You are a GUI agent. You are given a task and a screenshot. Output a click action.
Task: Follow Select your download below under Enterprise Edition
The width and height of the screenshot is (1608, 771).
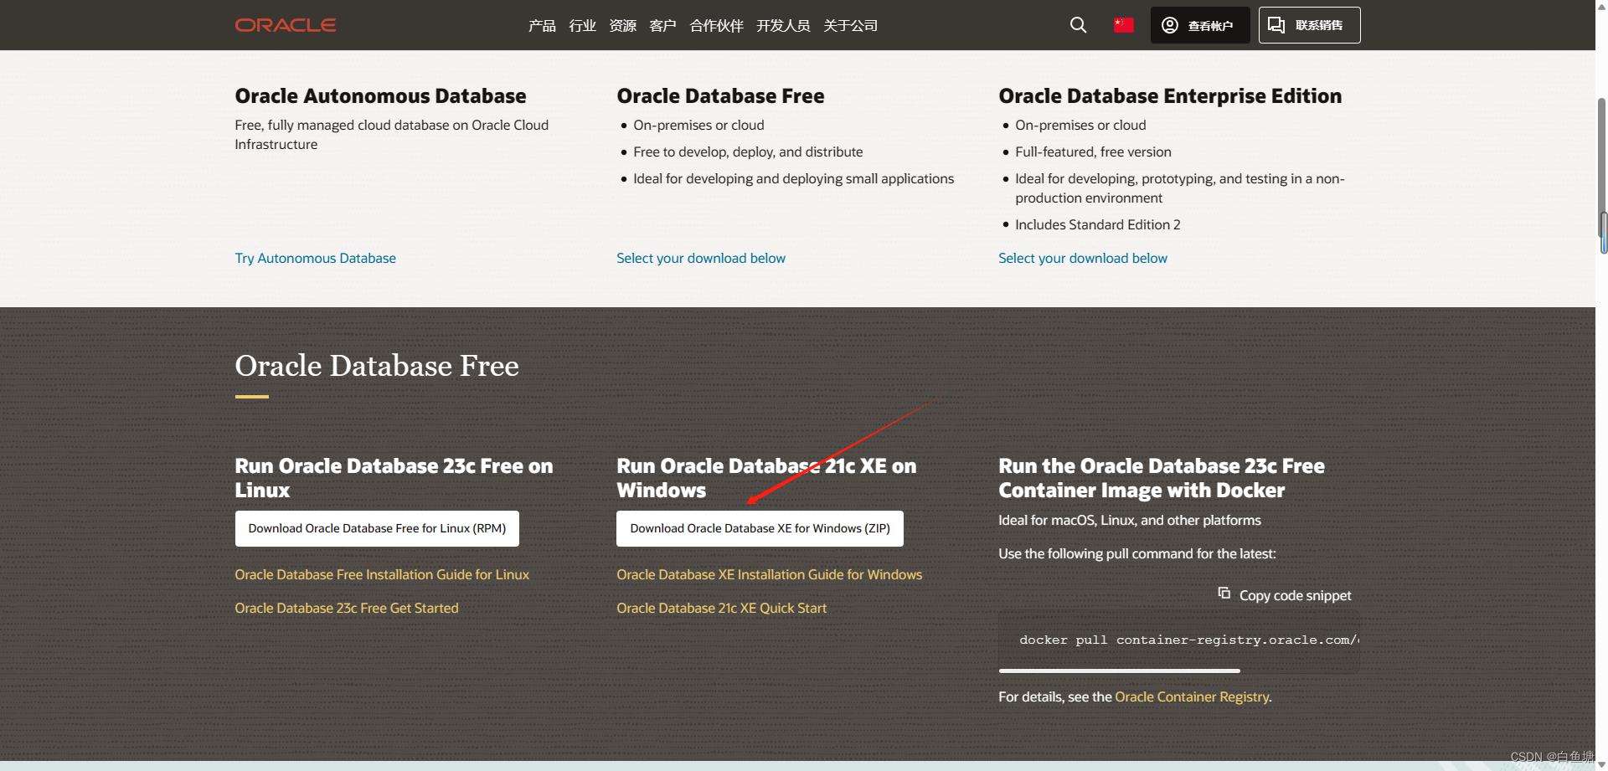1083,258
